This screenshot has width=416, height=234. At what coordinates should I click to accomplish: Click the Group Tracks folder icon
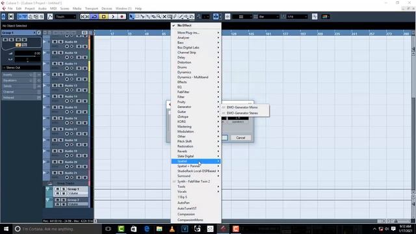(x=50, y=183)
